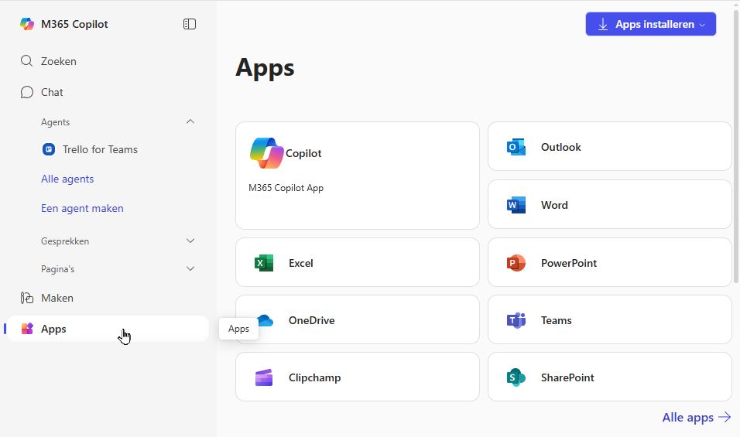Toggle the sidebar panel collapse icon
The height and width of the screenshot is (437, 740).
click(x=190, y=24)
